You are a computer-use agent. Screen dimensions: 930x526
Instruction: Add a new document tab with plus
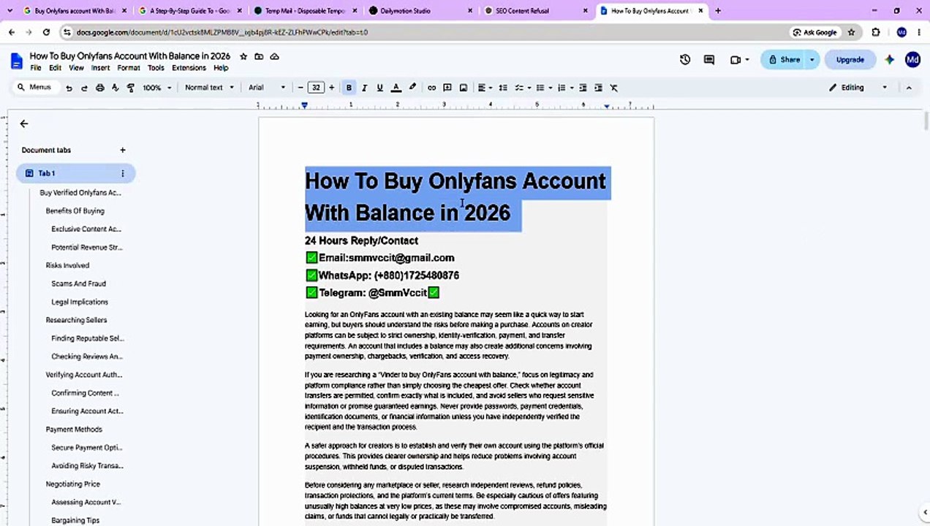(123, 150)
